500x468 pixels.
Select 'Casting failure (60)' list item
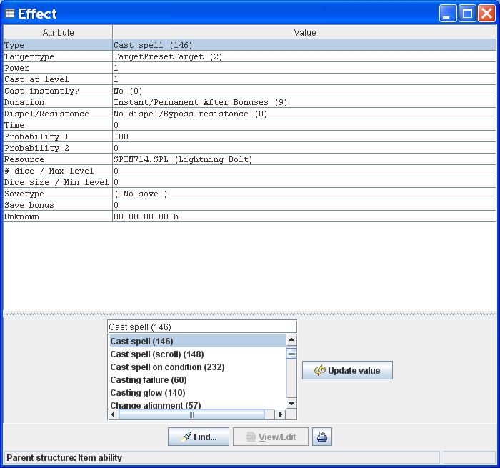[149, 380]
